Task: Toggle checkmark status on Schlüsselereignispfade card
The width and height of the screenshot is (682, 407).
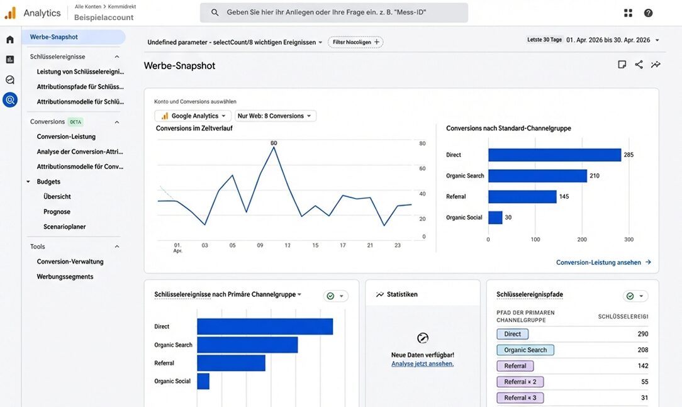Action: coord(635,296)
